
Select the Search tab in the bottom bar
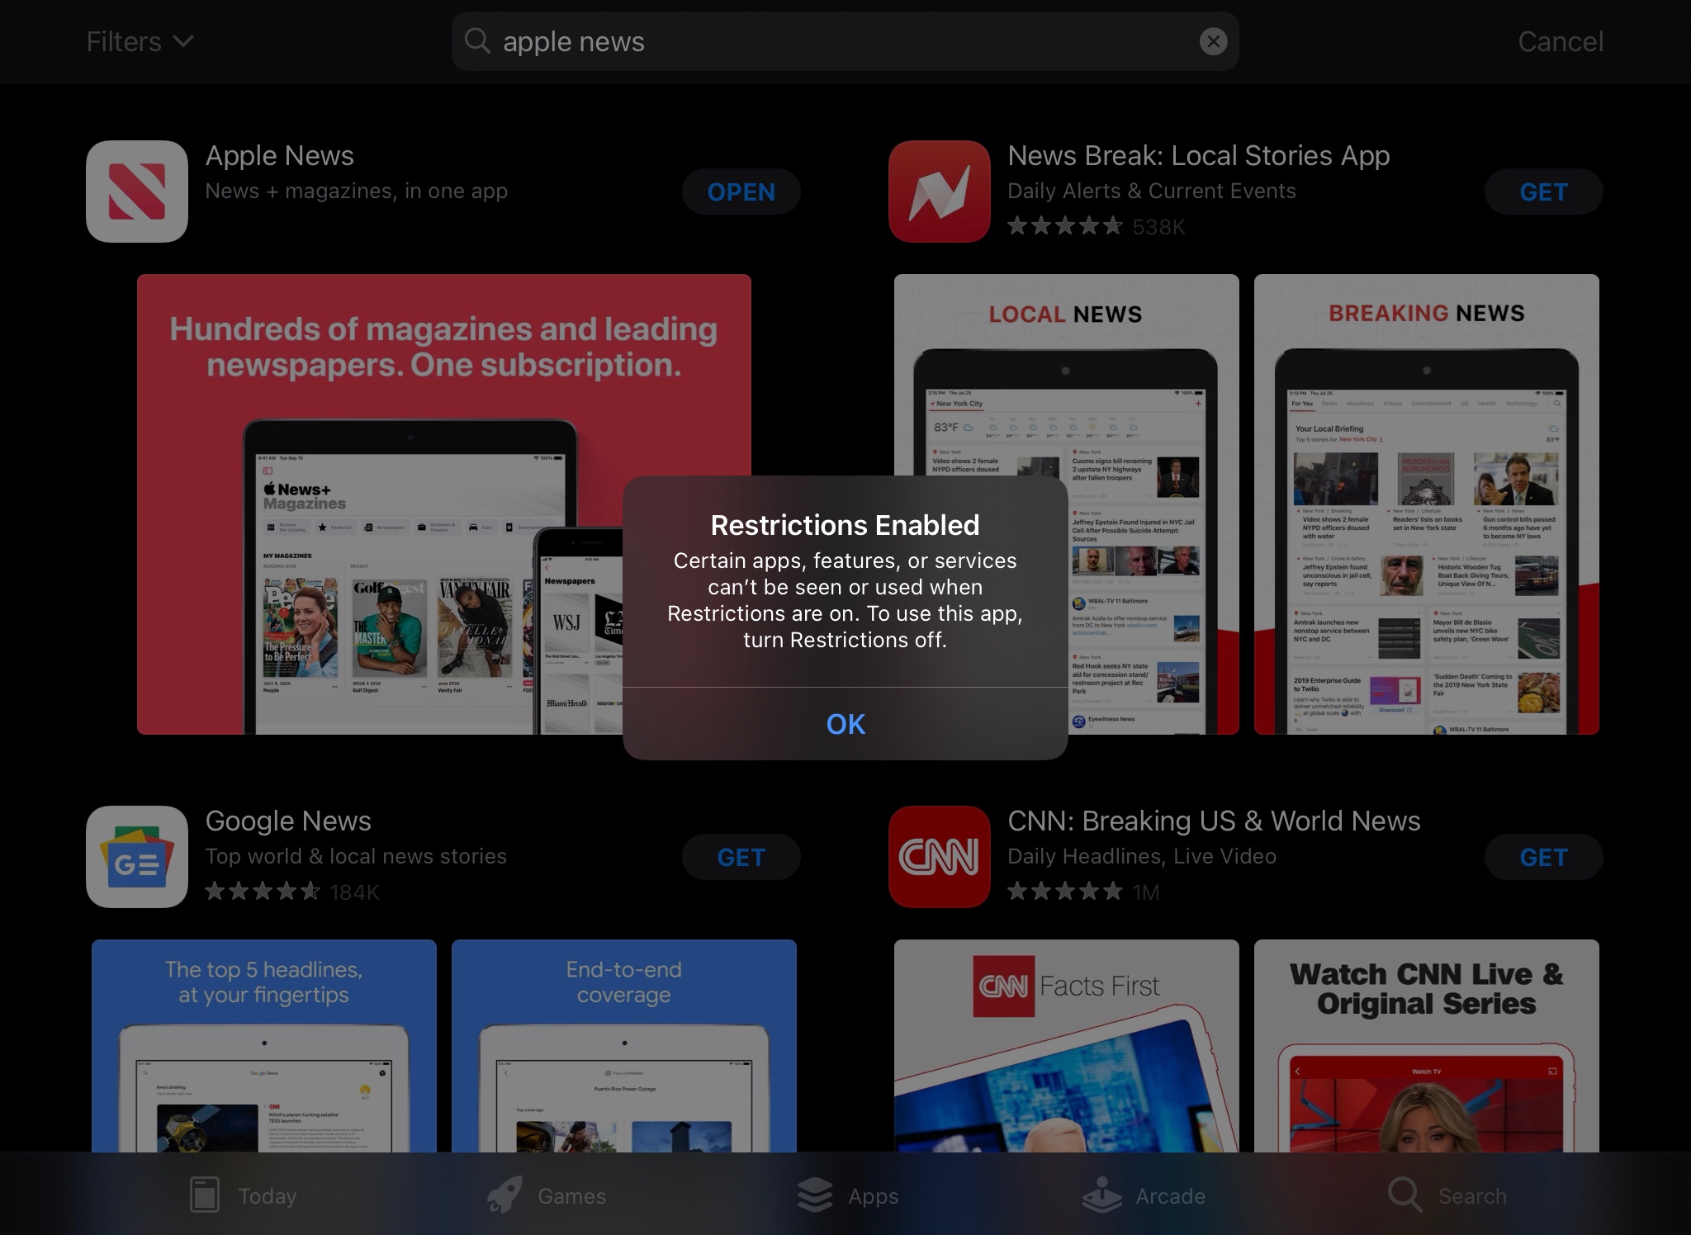click(1447, 1195)
